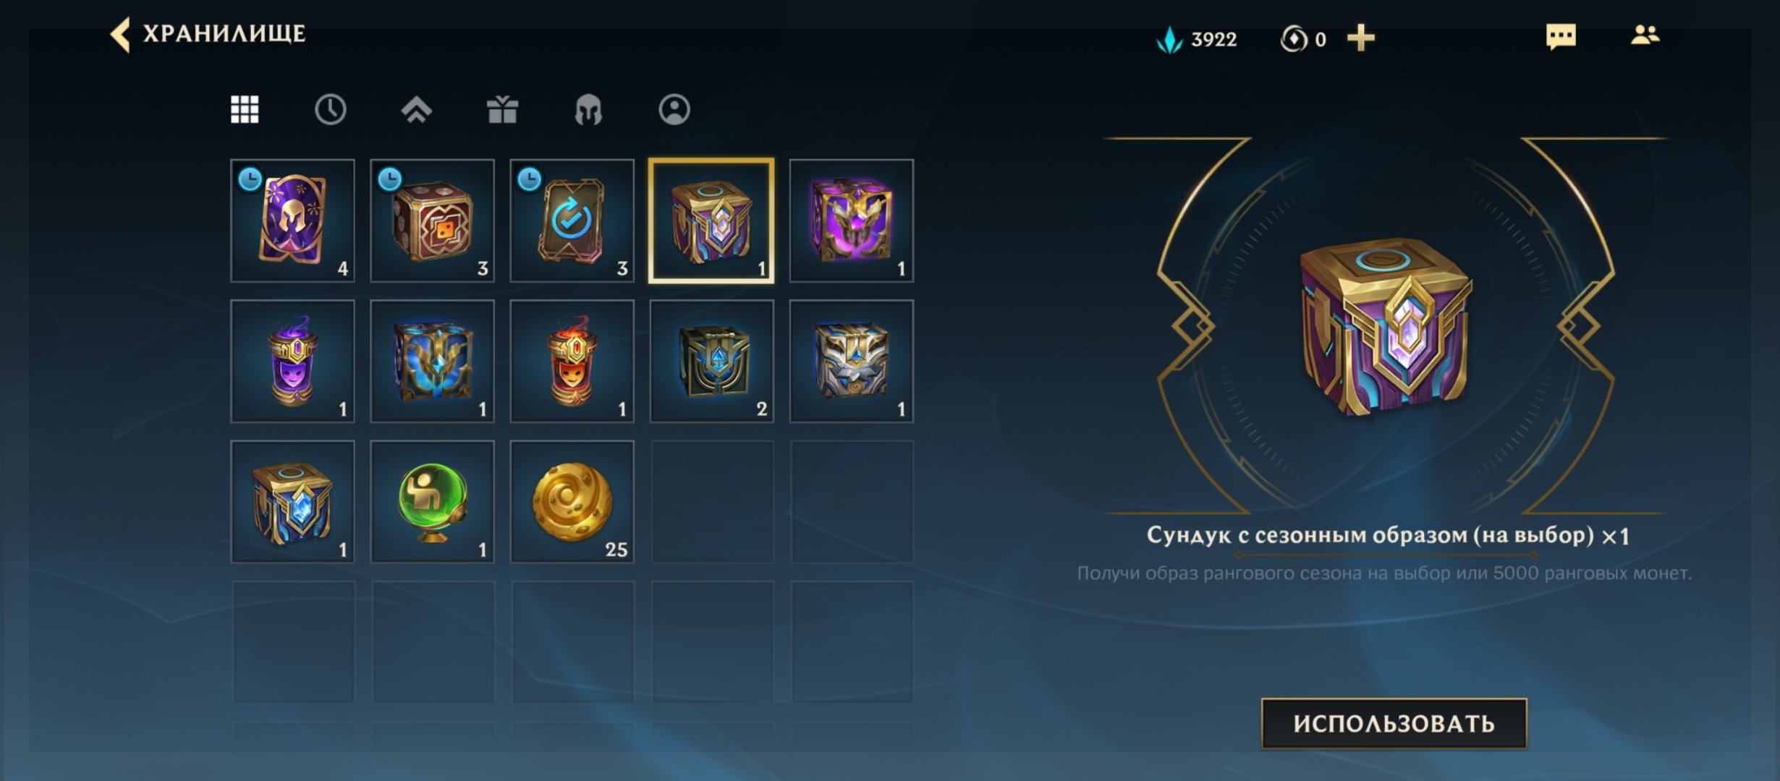Select the purple mask emote jar
This screenshot has width=1780, height=781.
point(292,362)
